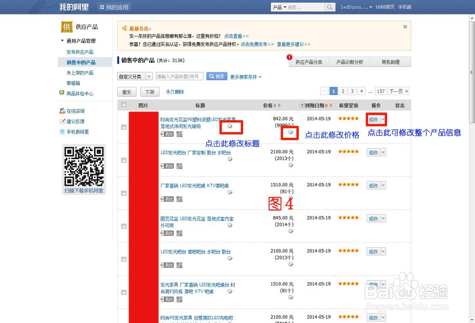The height and width of the screenshot is (323, 475).
Task: Click title edit icon for LED发光吧台 酒吧吧台
Action: coord(230,258)
